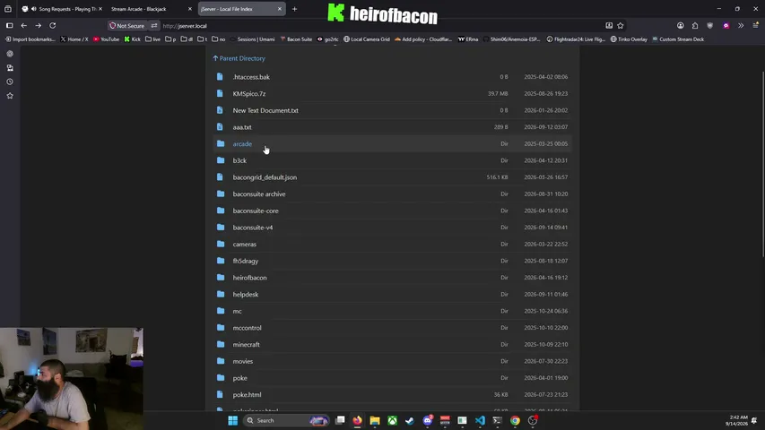The height and width of the screenshot is (430, 765).
Task: Expand the dl bookmarks folder
Action: point(187,39)
